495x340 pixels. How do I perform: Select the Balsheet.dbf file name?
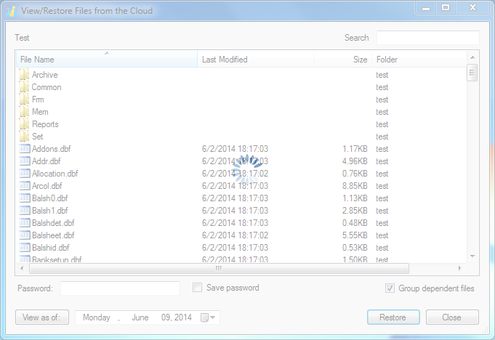(x=53, y=235)
